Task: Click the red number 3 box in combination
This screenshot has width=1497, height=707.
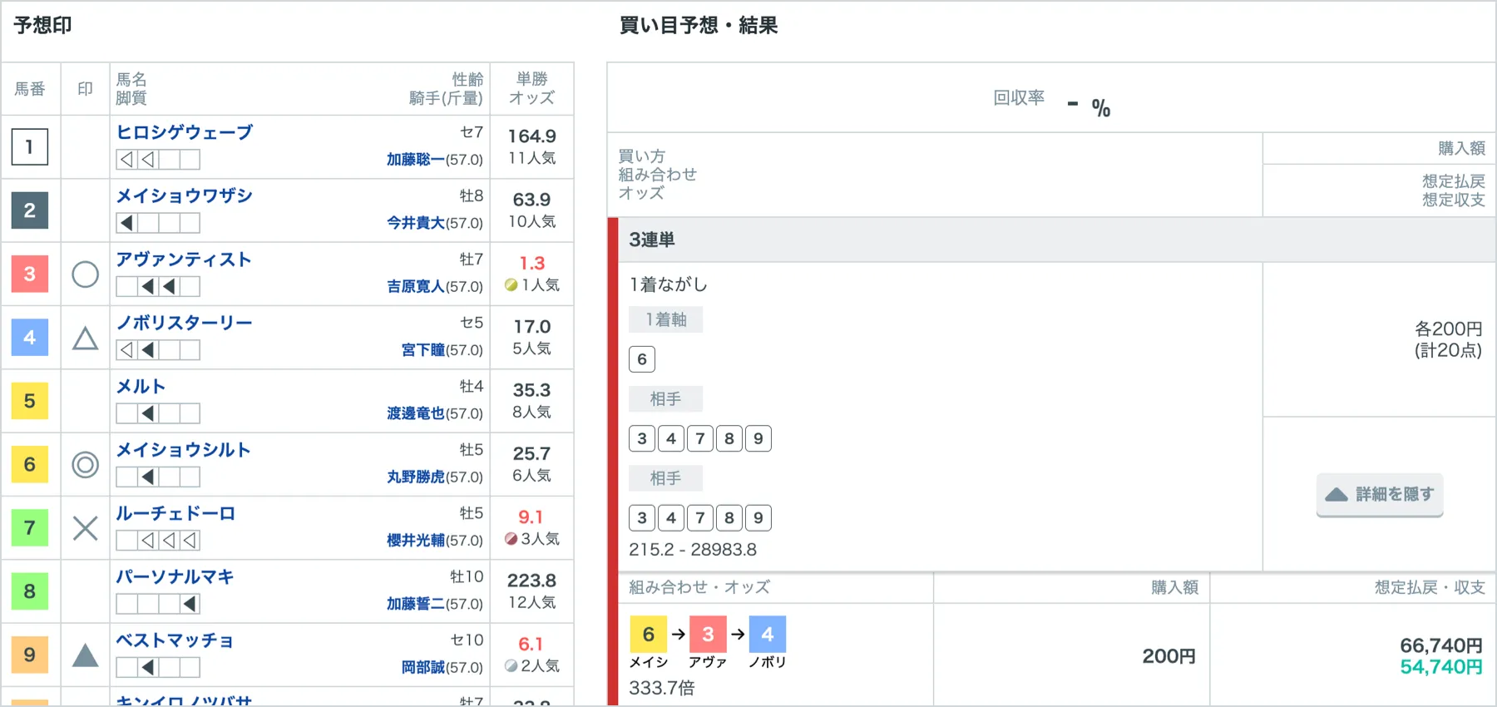Action: 708,635
